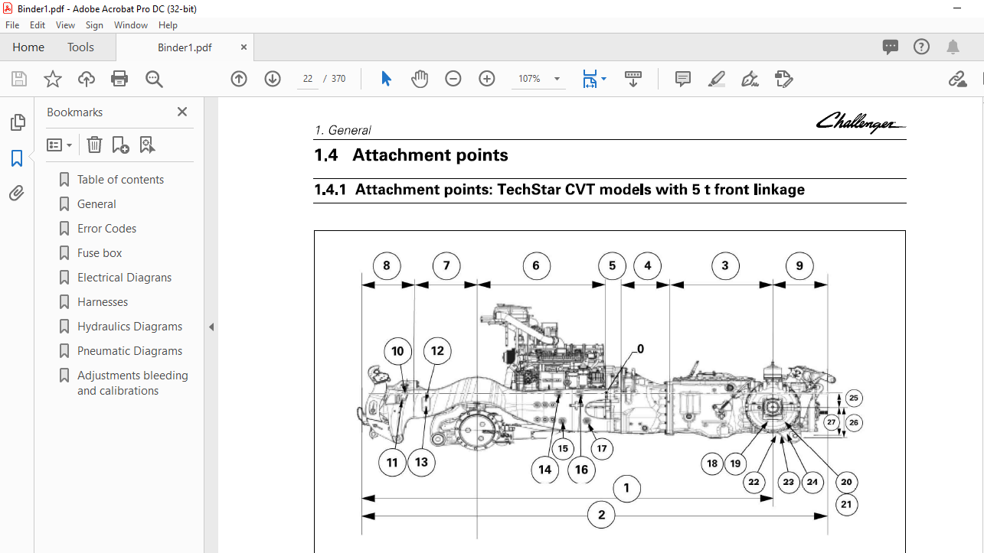The height and width of the screenshot is (553, 984).
Task: Open the comments chat bubble icon
Action: coord(891,47)
